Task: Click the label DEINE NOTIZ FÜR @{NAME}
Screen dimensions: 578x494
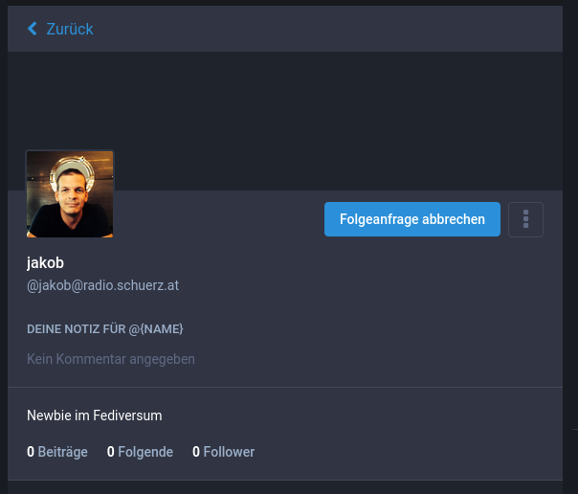Action: pos(105,328)
